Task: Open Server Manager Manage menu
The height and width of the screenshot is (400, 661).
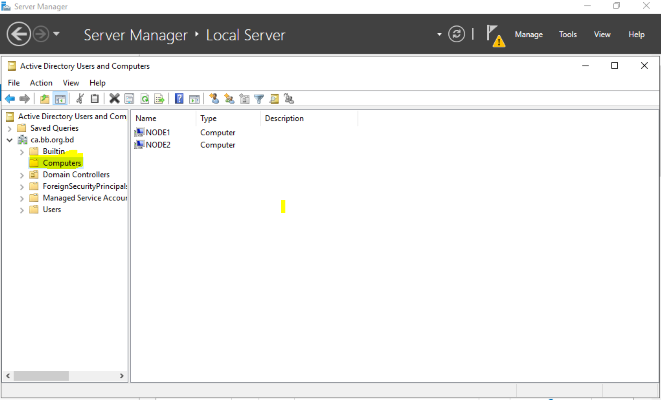Action: 528,35
